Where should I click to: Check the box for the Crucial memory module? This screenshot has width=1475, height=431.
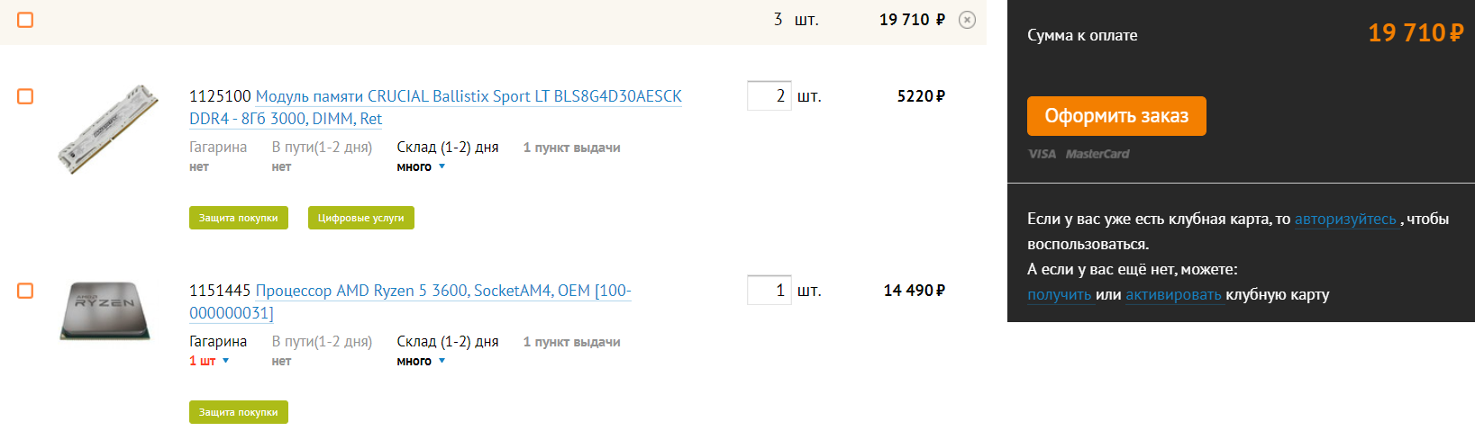(25, 96)
